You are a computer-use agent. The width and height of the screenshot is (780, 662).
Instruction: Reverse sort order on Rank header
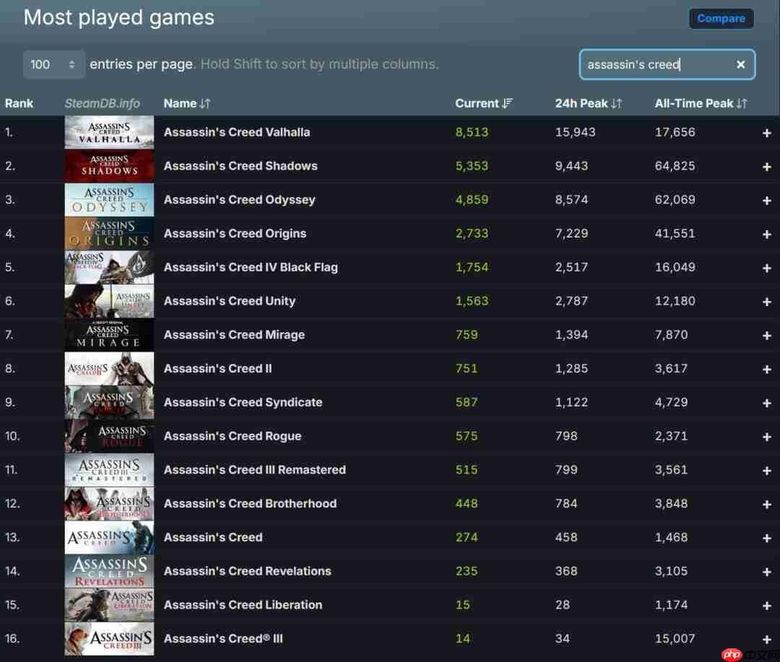[19, 103]
